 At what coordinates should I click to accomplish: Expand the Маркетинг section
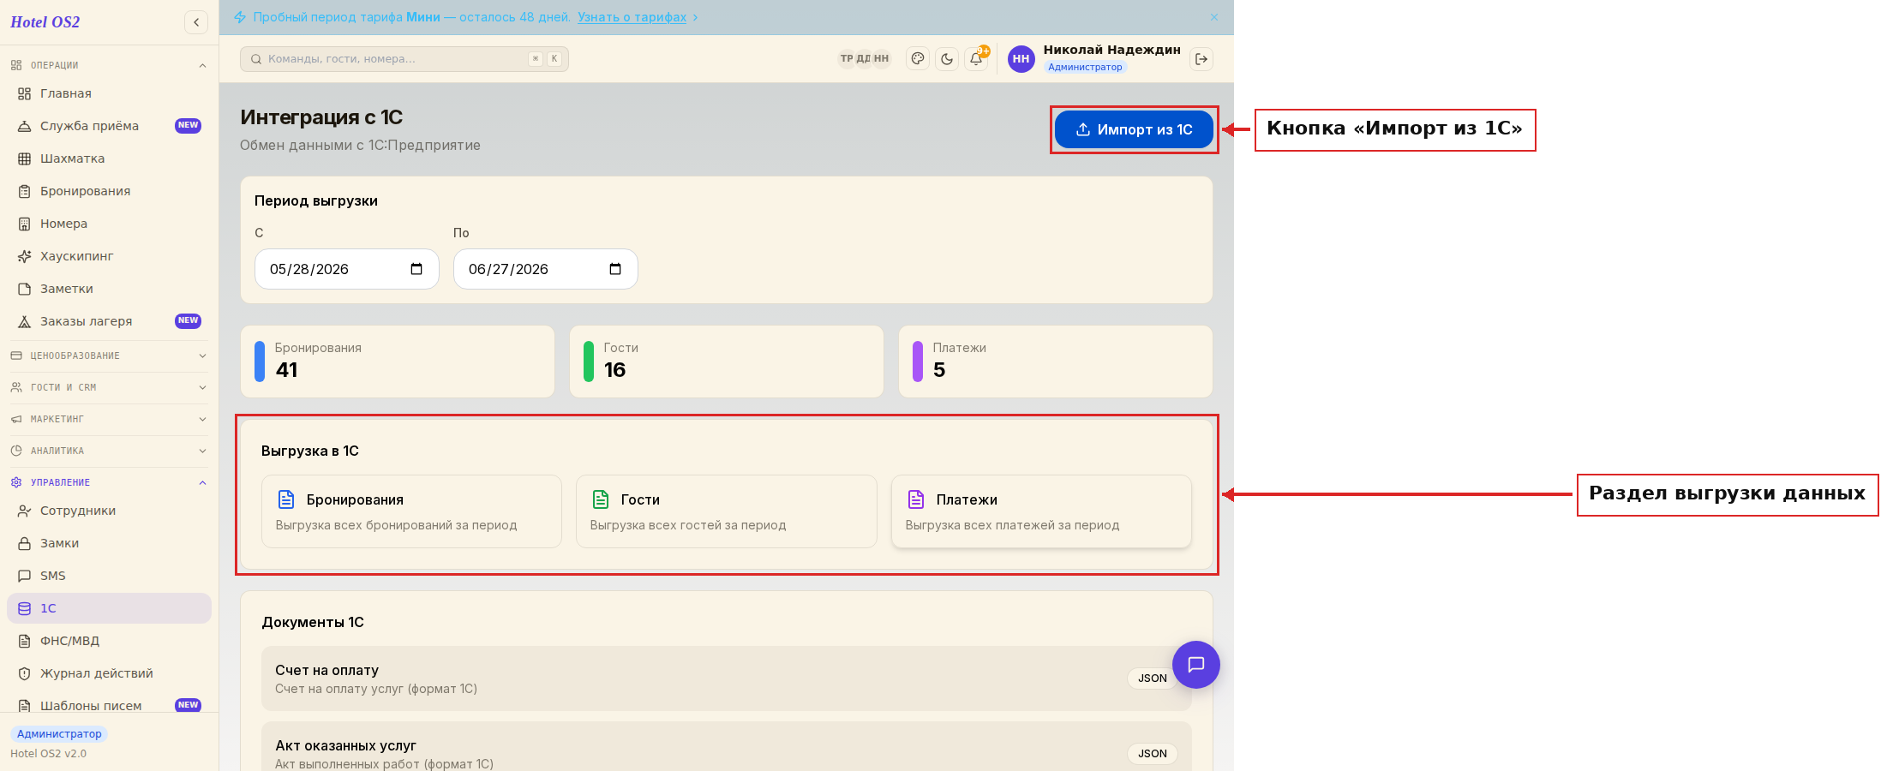[109, 419]
